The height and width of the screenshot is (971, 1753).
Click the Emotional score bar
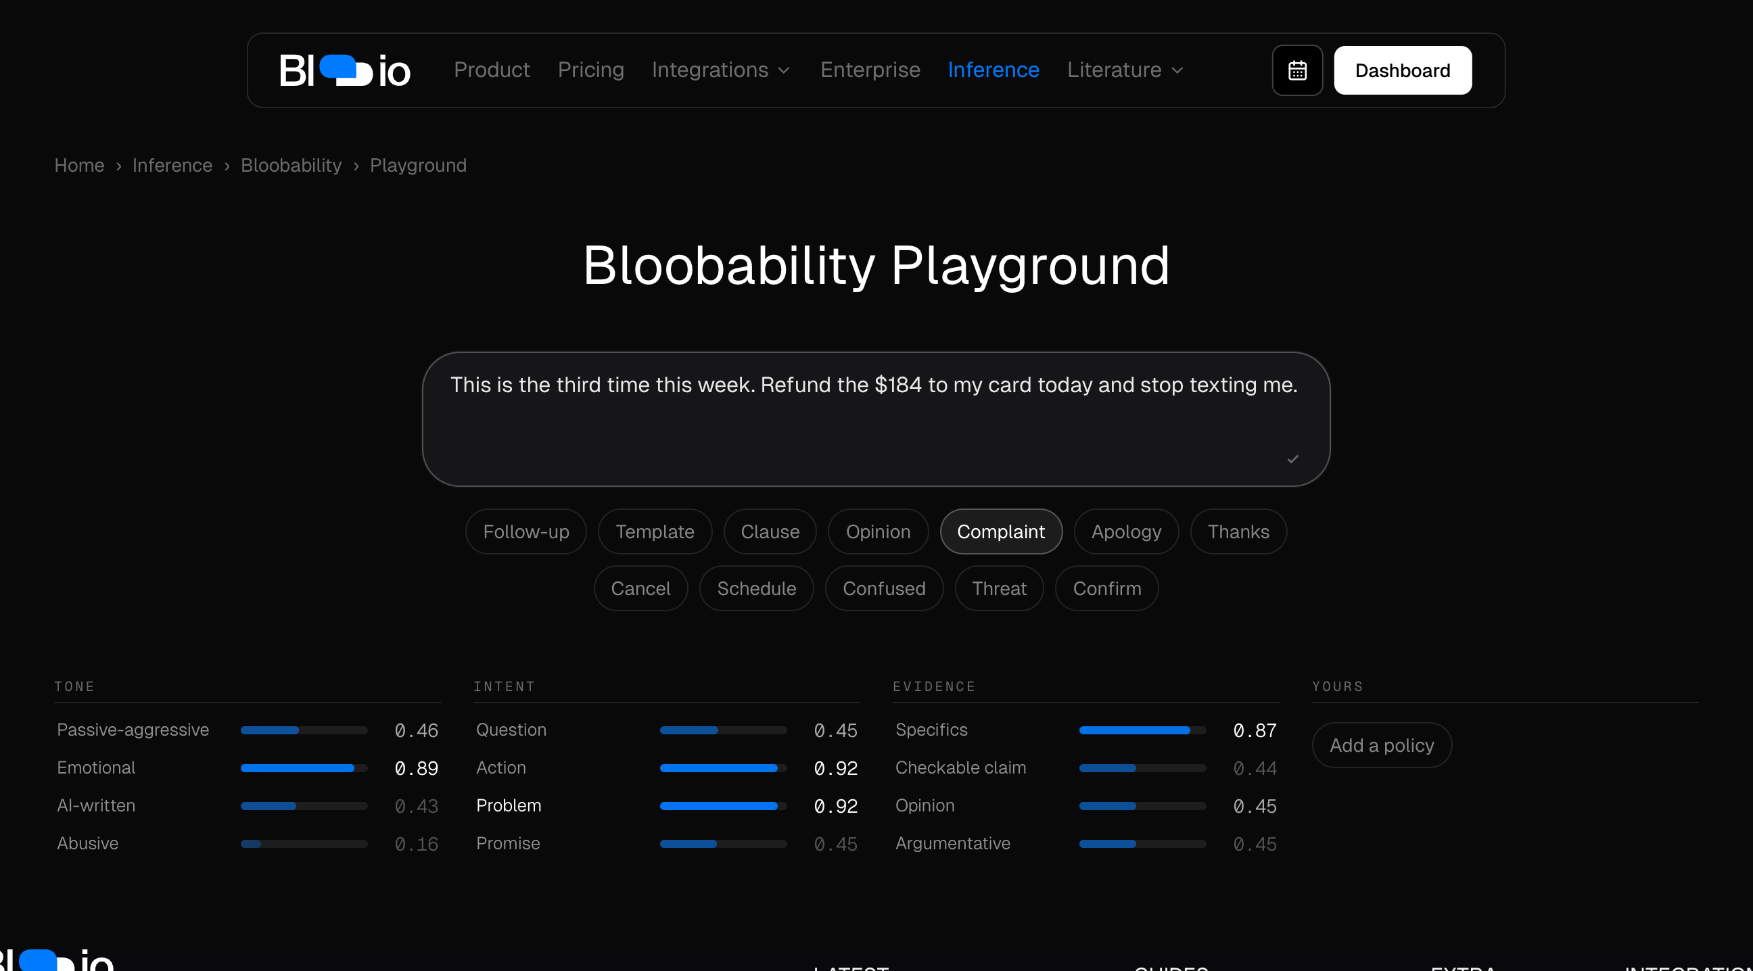(x=304, y=768)
